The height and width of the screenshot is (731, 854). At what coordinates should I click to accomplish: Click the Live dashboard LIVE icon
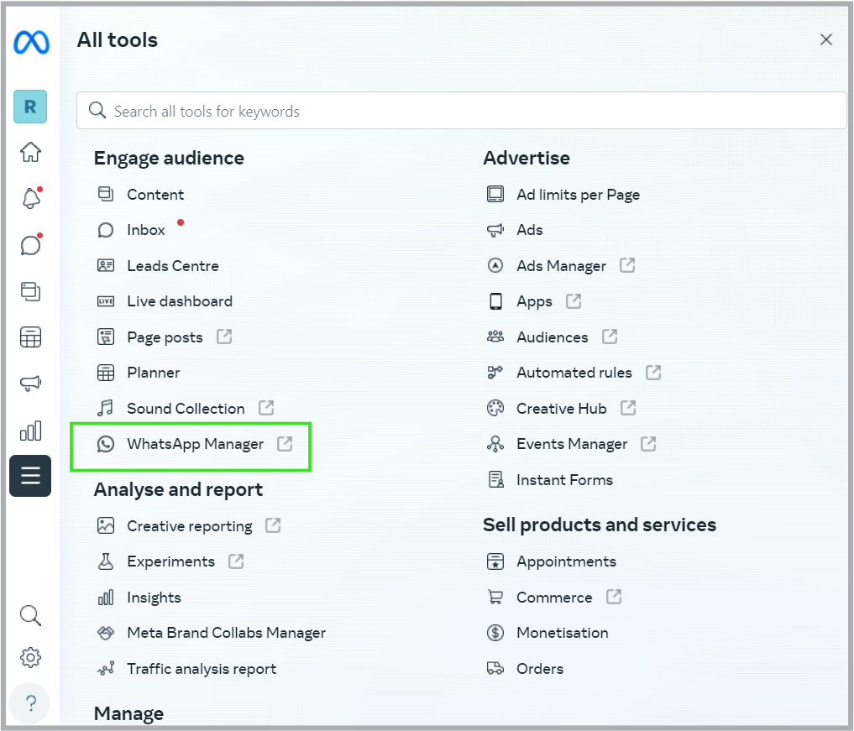[106, 301]
